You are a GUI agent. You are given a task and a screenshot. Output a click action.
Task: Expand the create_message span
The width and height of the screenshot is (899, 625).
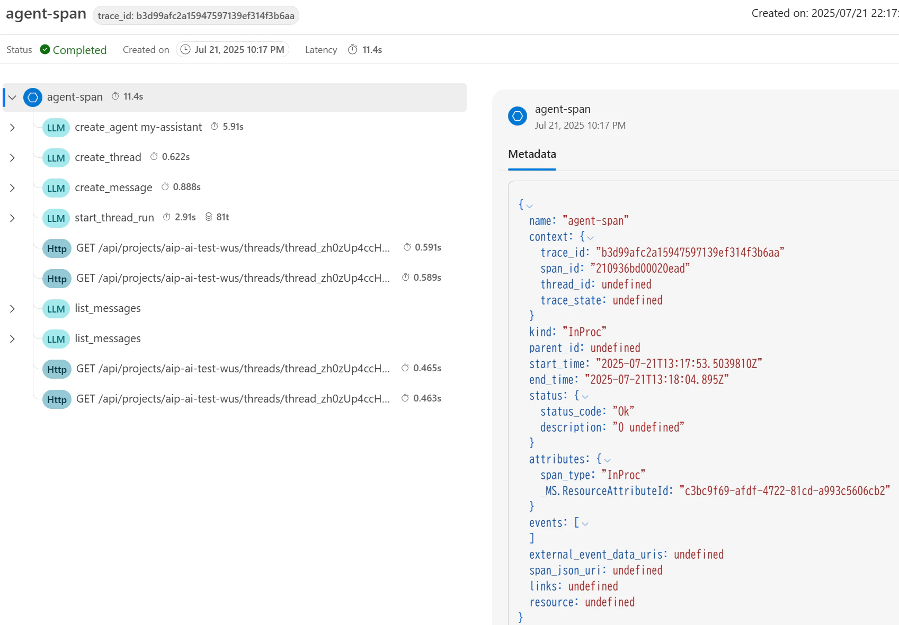point(12,188)
